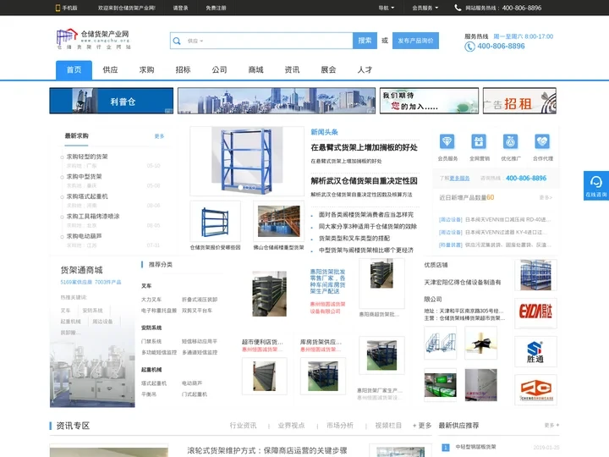
Task: Open the 资讯 navigation tab
Action: coord(292,70)
